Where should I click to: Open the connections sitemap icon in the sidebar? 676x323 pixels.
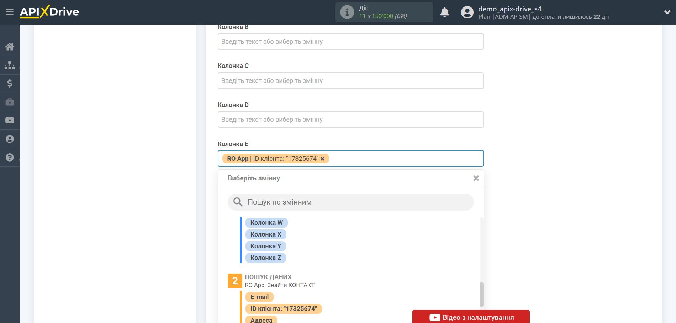tap(10, 65)
